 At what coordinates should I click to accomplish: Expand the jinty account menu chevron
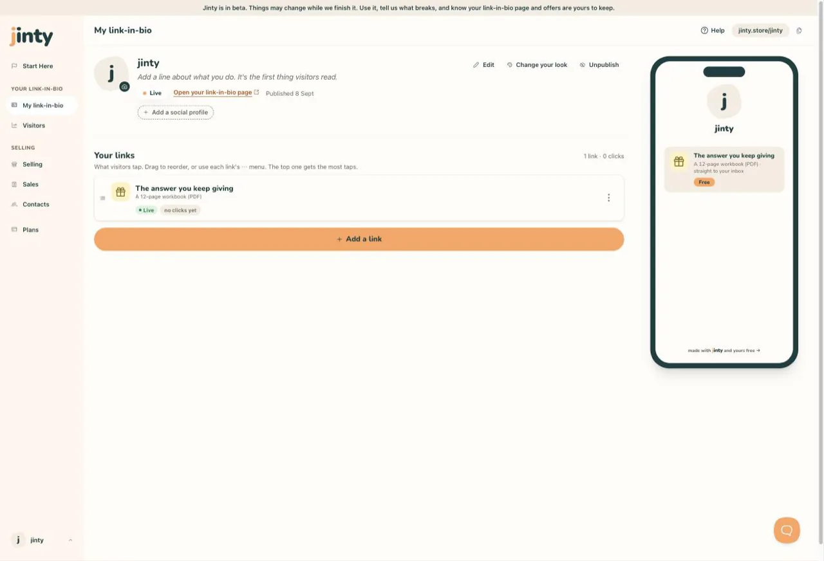tap(70, 540)
